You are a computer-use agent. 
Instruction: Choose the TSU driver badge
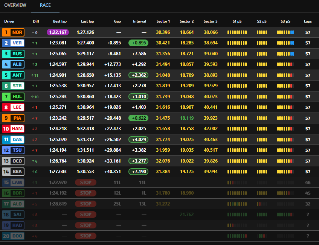click(x=13, y=150)
